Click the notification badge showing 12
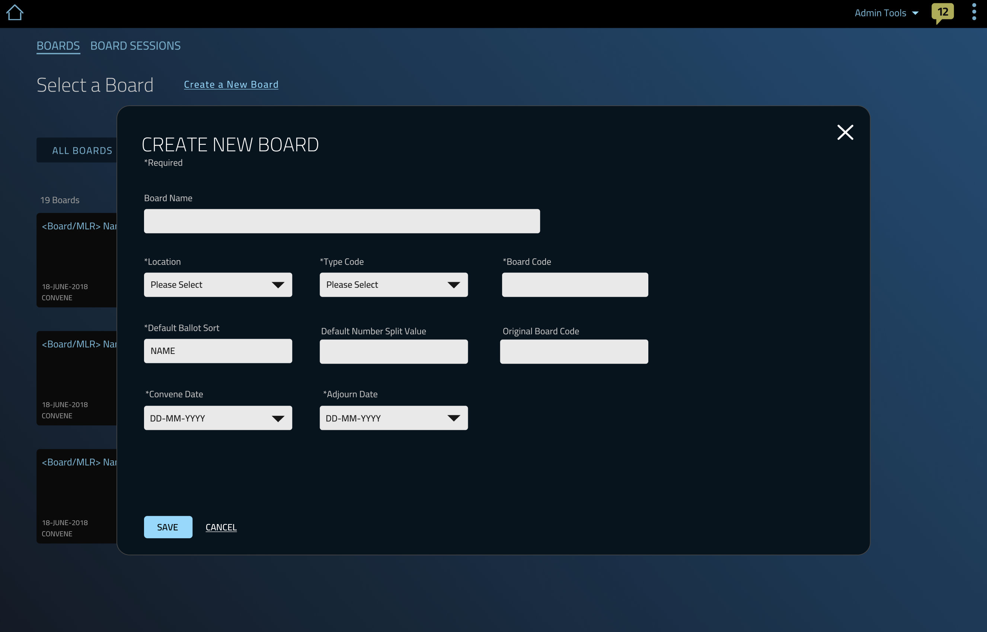The height and width of the screenshot is (632, 987). point(943,13)
